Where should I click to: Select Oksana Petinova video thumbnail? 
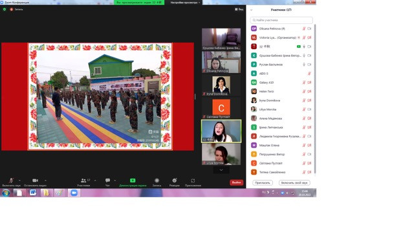(221, 63)
